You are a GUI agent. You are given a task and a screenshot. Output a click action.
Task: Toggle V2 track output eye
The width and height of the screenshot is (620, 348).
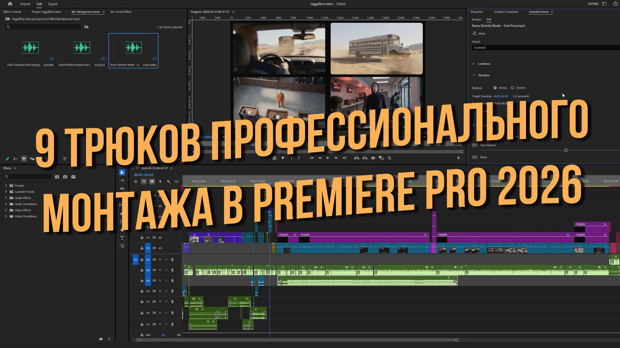coord(160,238)
